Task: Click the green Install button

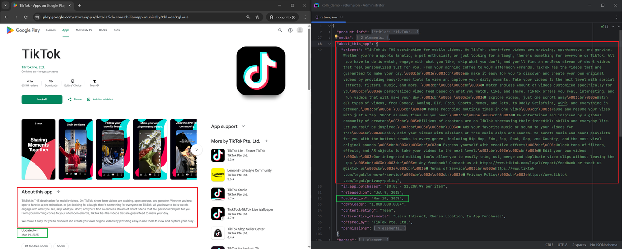Action: (x=42, y=100)
